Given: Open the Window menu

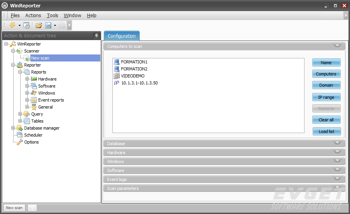Looking at the screenshot, I should 73,16.
